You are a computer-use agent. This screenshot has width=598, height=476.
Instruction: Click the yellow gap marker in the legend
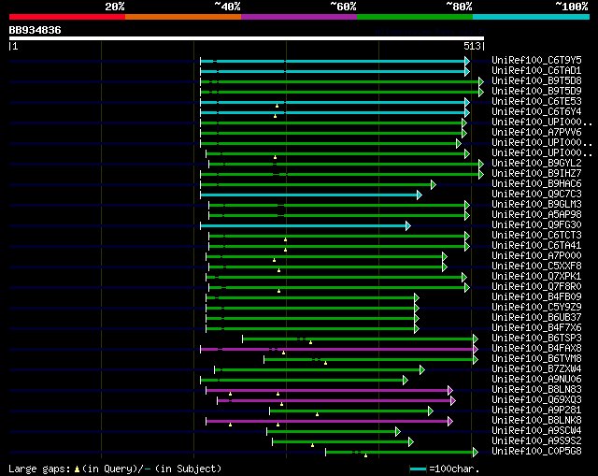77,469
